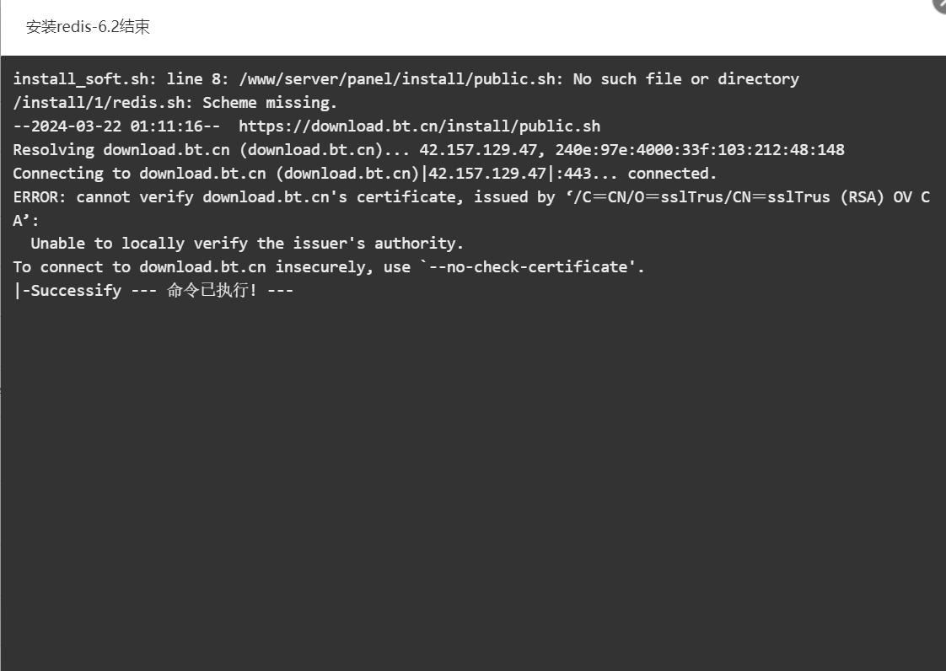The width and height of the screenshot is (946, 671).
Task: Click the /www/server/panel/install/public.sh path
Action: coord(397,79)
